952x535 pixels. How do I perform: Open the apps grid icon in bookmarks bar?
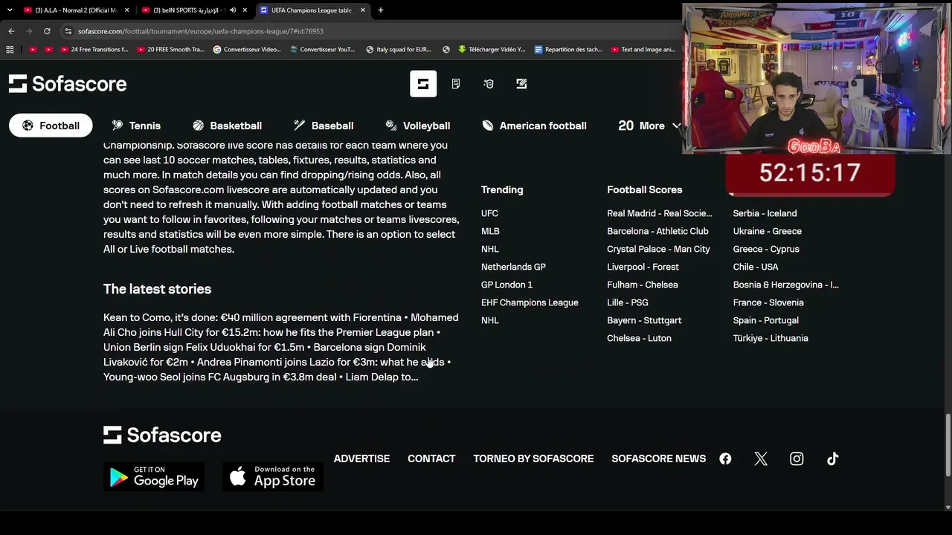[x=10, y=50]
